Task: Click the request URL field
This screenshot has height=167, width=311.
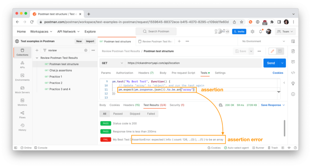Action: coord(193,63)
